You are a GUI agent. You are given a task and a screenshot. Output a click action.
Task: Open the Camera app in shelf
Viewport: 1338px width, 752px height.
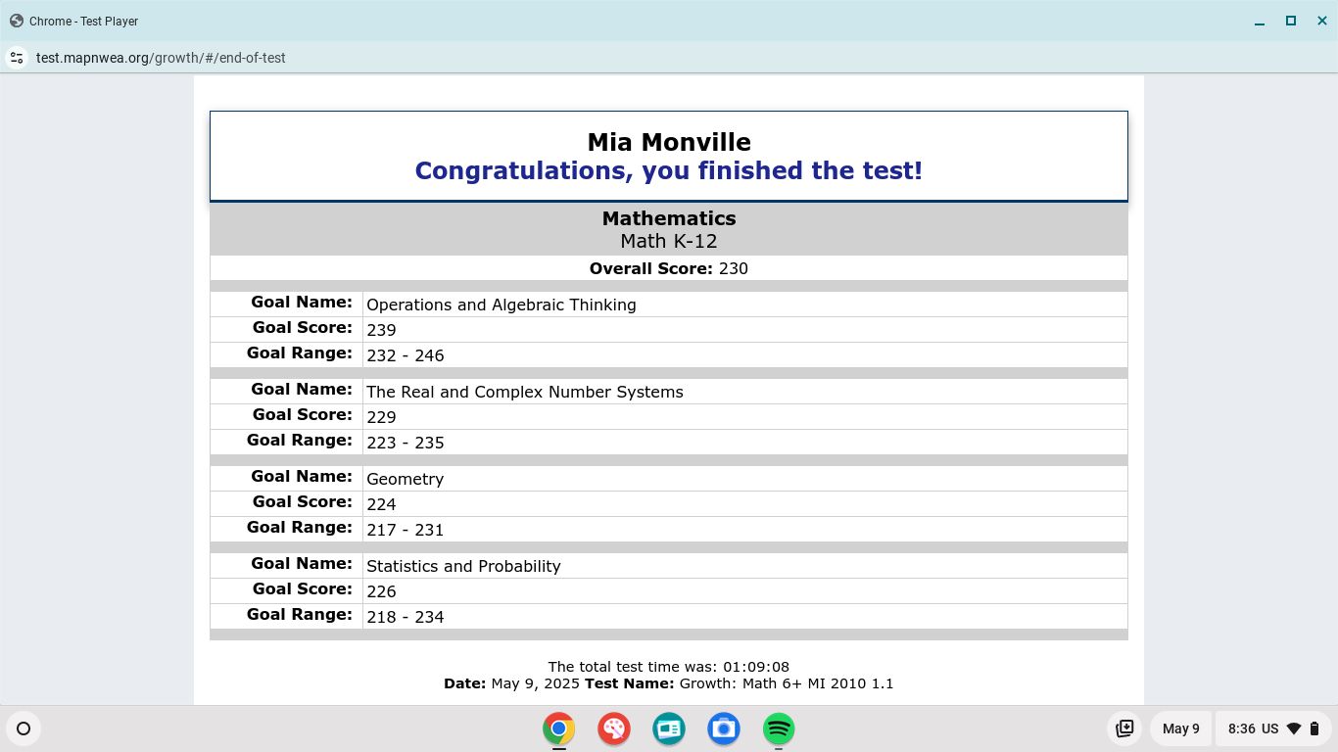pos(724,728)
